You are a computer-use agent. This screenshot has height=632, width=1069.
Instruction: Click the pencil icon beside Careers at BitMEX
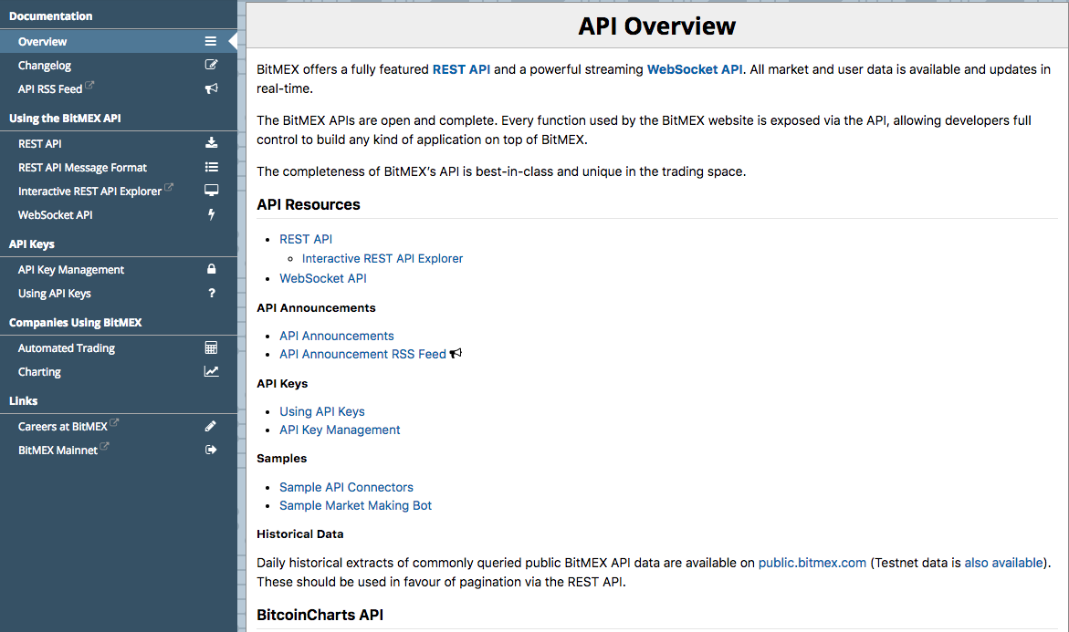[x=211, y=426]
